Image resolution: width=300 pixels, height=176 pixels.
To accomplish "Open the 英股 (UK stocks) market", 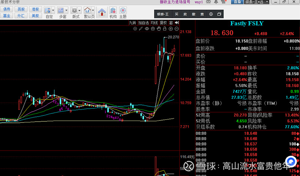I will 21,9.
